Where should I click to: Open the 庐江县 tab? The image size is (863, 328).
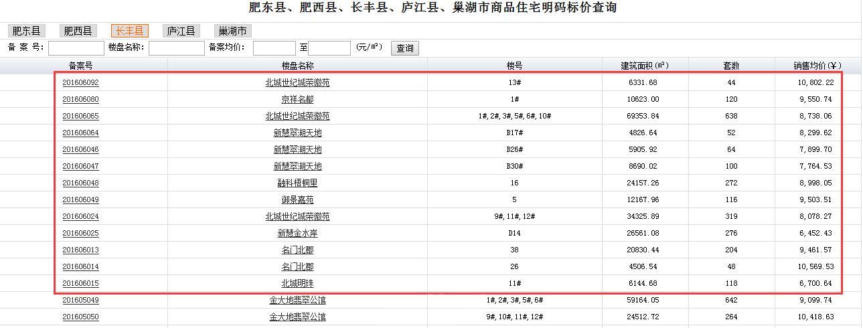point(181,31)
